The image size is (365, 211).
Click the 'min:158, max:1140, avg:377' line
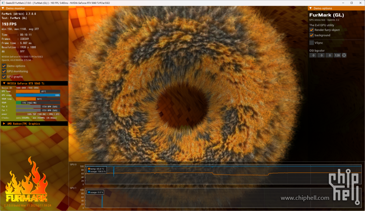20,29
